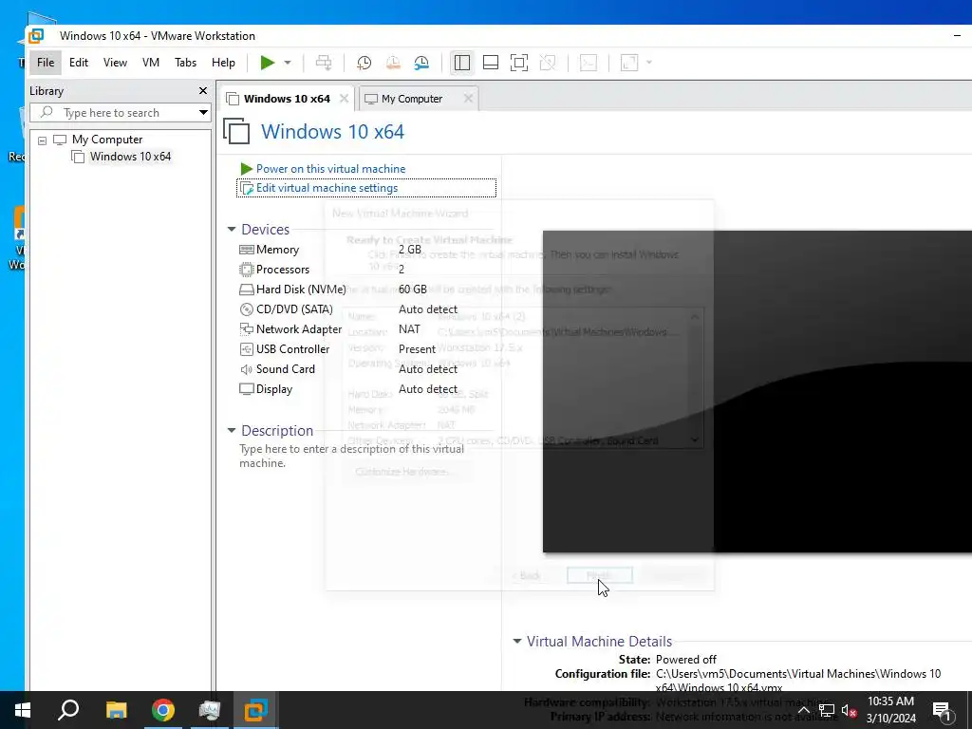
Task: Collapse the Description section
Action: 232,430
